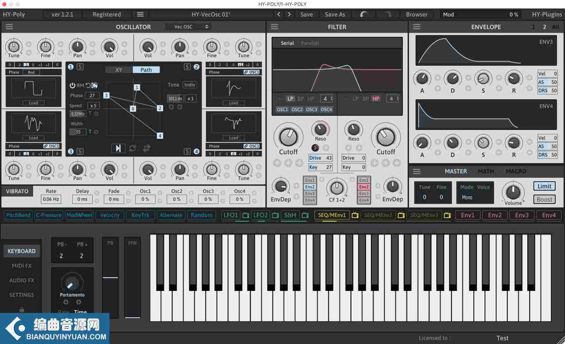Select the Parallel filter routing
Image resolution: width=565 pixels, height=344 pixels.
pyautogui.click(x=310, y=43)
